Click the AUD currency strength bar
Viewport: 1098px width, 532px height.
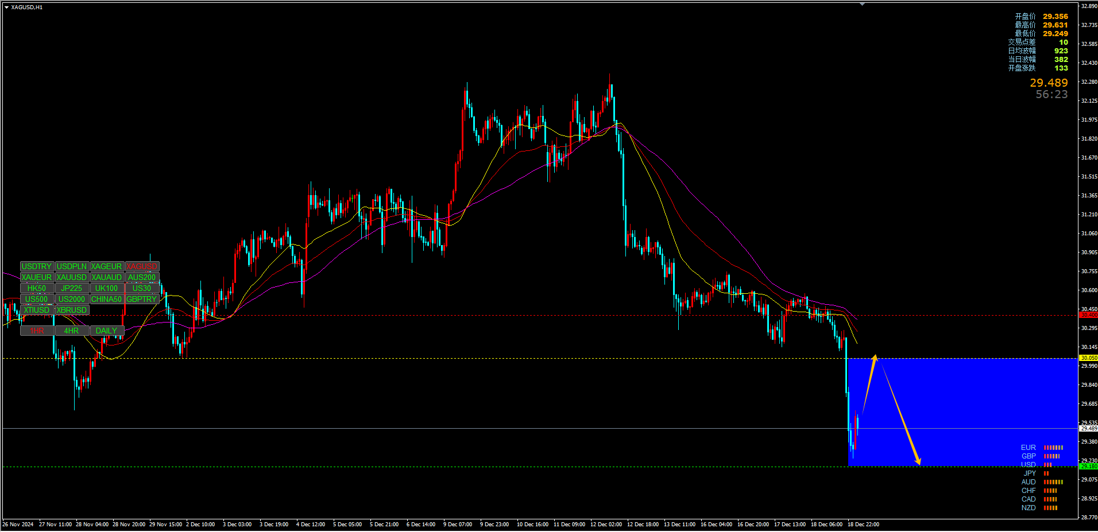(1053, 482)
